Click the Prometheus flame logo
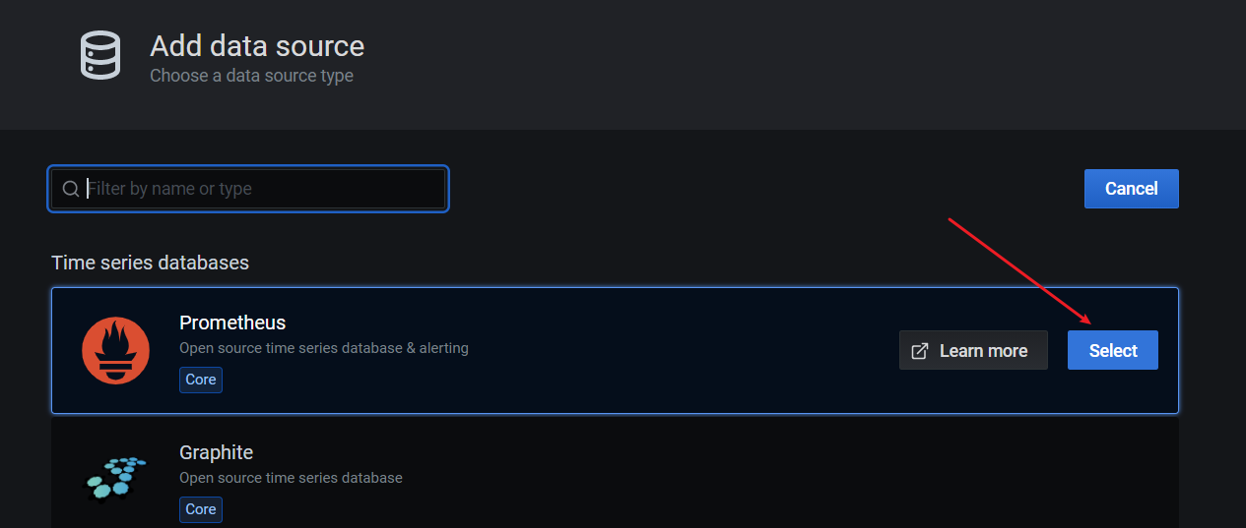 [x=115, y=351]
